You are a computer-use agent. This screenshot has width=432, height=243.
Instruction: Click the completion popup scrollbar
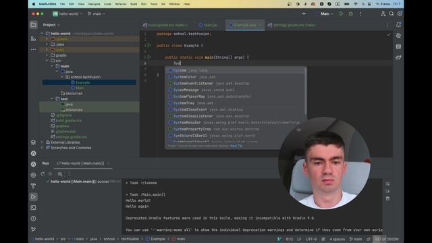305,91
